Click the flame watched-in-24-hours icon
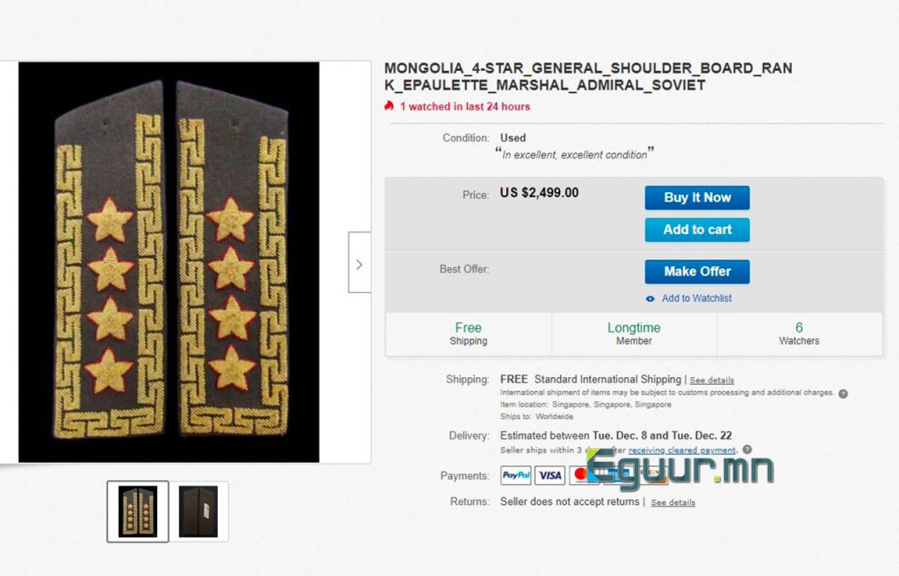The image size is (899, 576). (389, 106)
